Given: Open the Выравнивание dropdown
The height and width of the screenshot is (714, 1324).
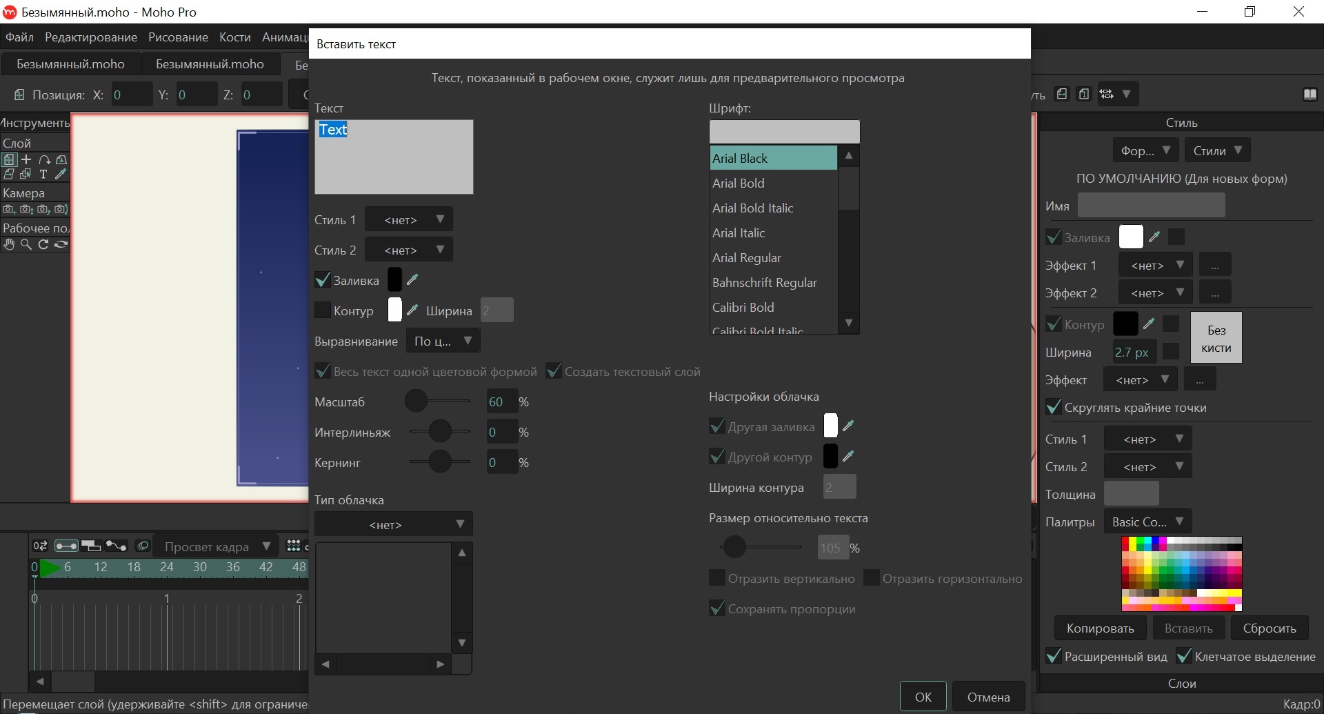Looking at the screenshot, I should click(x=443, y=341).
